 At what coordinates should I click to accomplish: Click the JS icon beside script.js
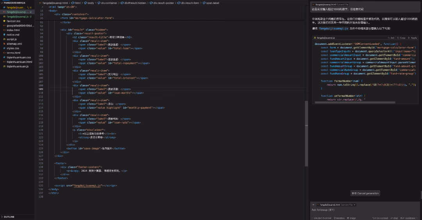[x=4, y=39]
